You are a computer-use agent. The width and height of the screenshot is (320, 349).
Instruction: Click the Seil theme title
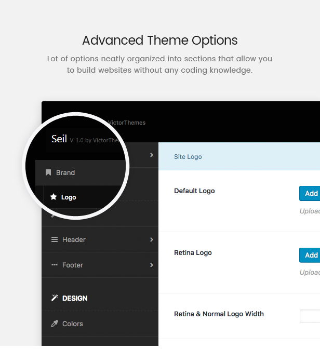(x=59, y=139)
